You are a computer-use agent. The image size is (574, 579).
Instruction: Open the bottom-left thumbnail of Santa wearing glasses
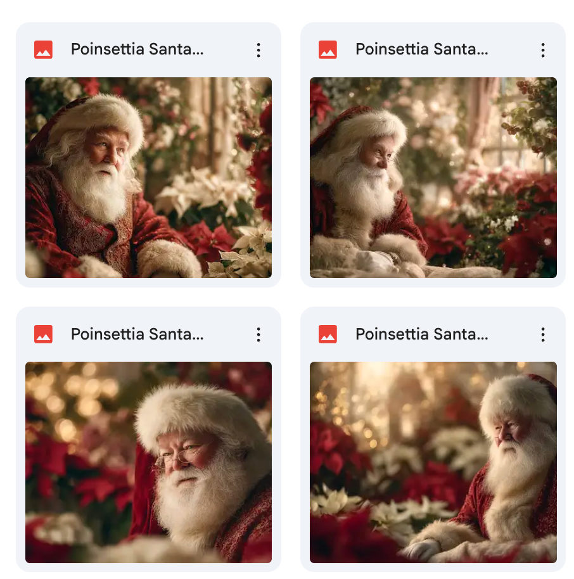[x=148, y=462]
